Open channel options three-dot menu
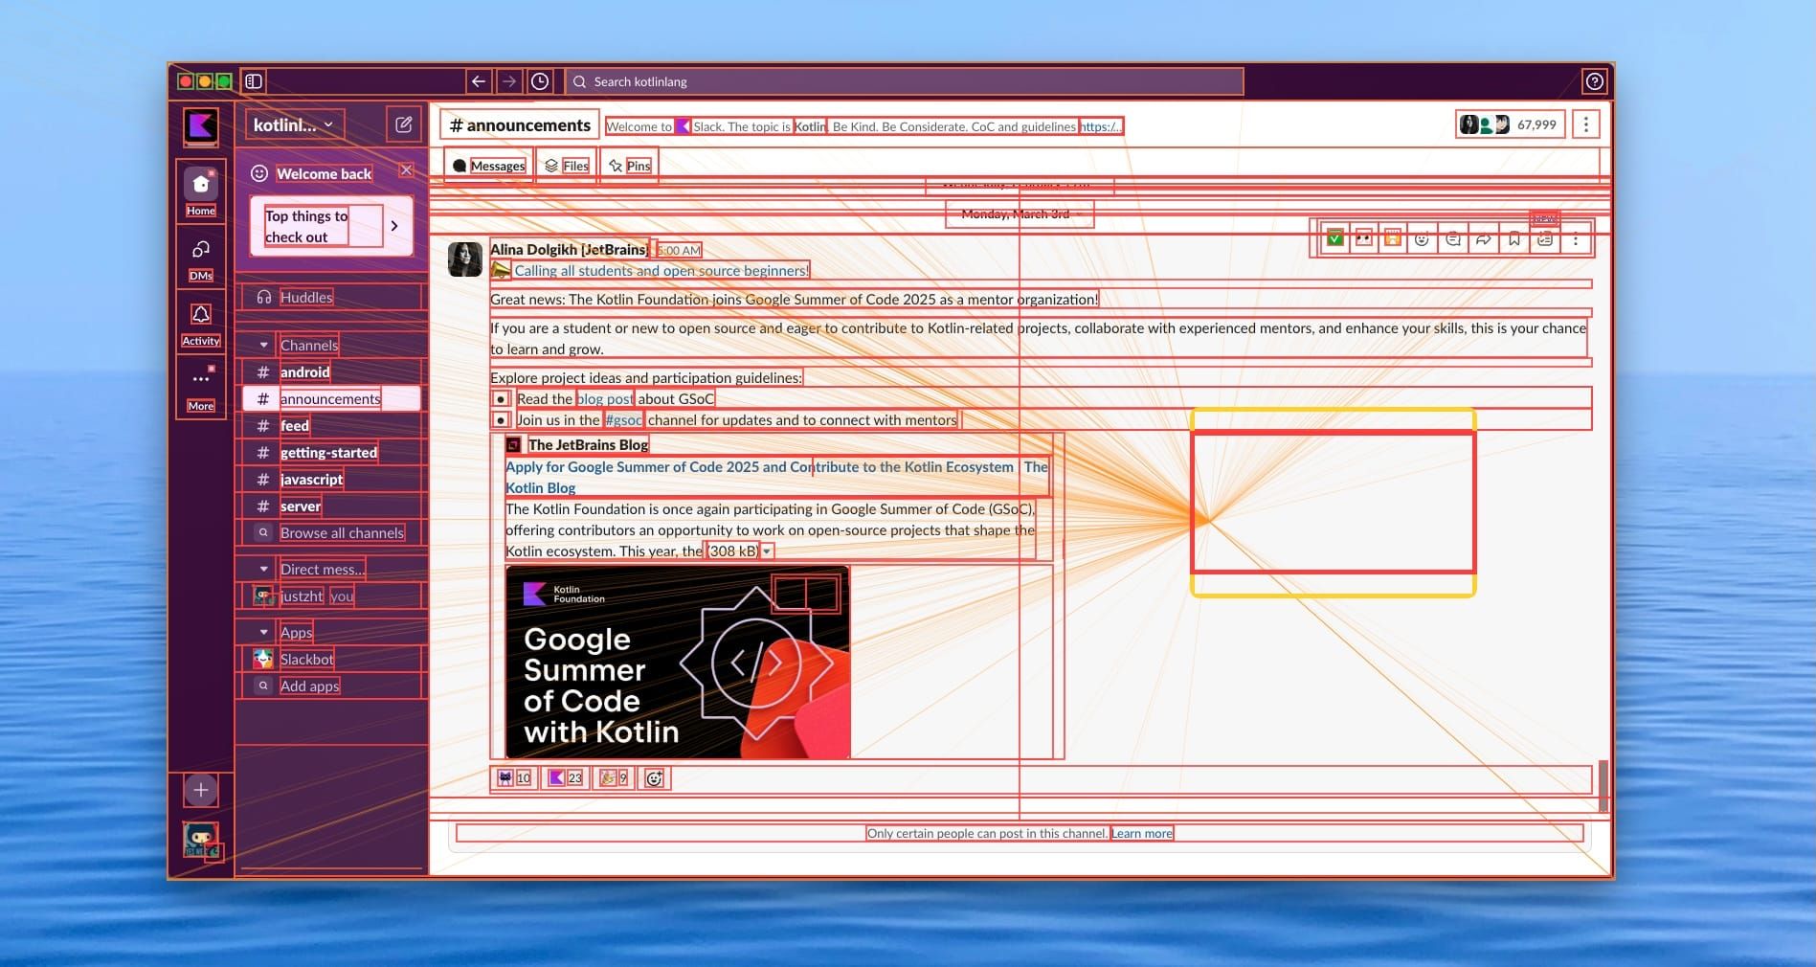This screenshot has width=1816, height=967. 1586,124
